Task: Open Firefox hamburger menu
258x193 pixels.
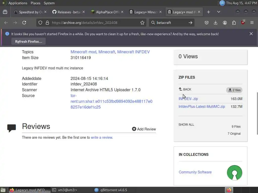Action: [252, 23]
